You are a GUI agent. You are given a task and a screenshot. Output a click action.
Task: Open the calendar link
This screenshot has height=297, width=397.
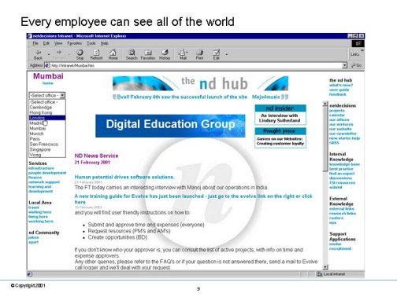point(337,115)
